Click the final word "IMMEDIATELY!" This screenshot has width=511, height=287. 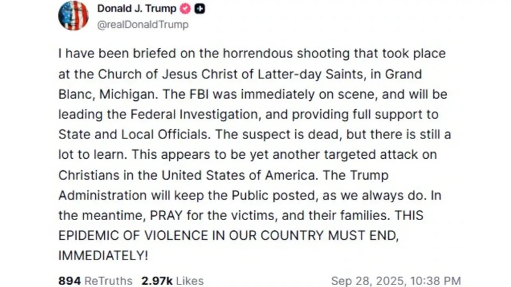103,255
